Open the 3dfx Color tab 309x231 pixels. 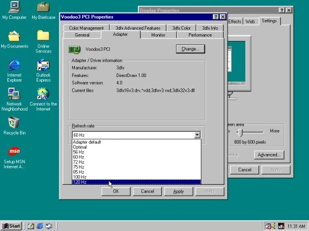[181, 28]
